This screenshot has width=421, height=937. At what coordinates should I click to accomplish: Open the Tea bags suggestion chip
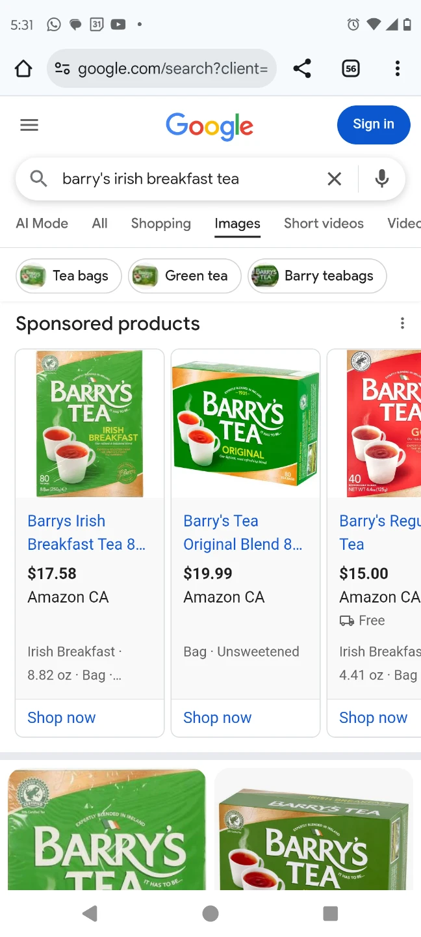pyautogui.click(x=68, y=276)
